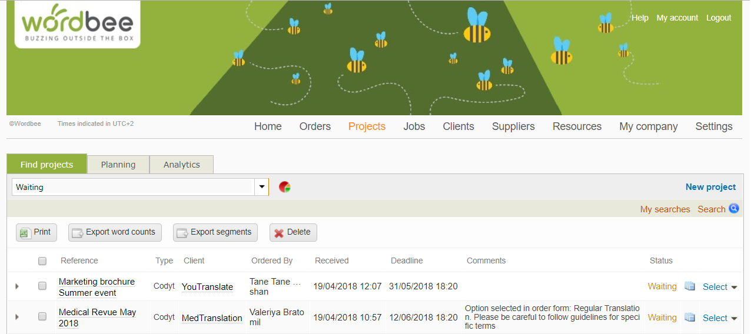This screenshot has width=751, height=334.
Task: Toggle the select-all checkbox in header
Action: pyautogui.click(x=42, y=260)
